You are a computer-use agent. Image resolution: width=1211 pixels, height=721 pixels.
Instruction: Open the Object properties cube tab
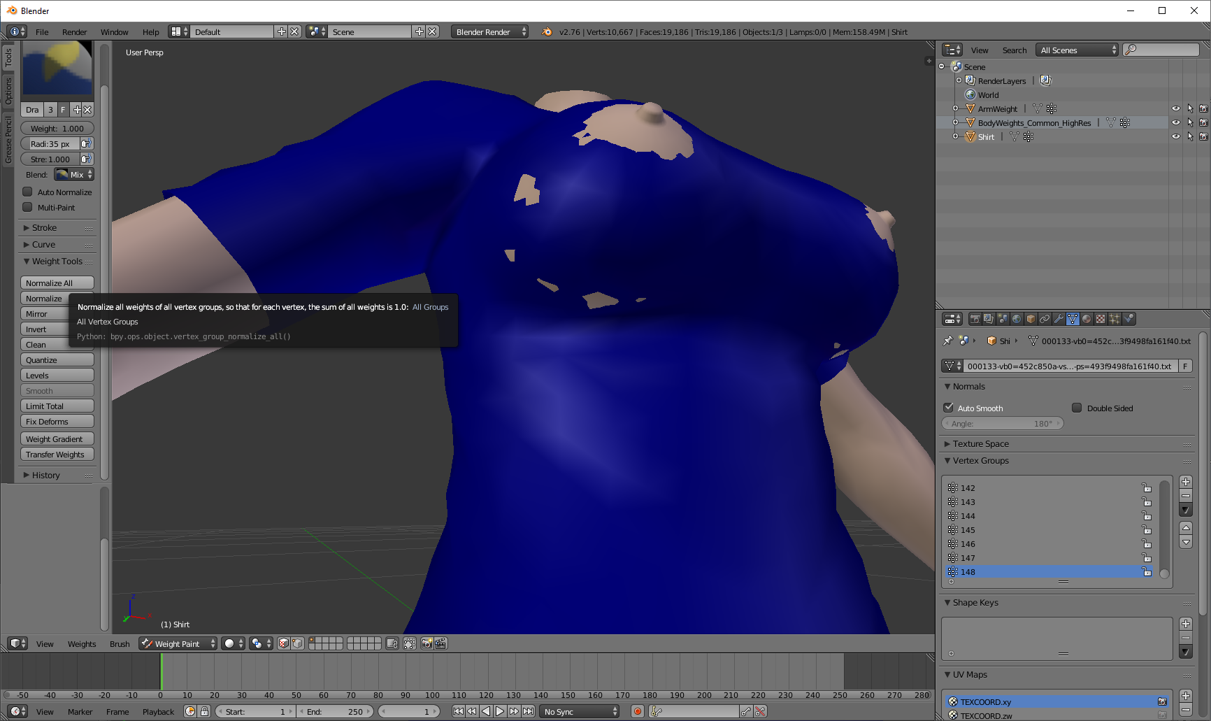[x=1031, y=319]
